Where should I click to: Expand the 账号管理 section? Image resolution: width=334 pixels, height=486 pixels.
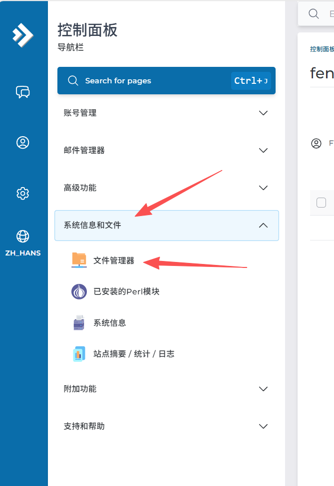pos(167,113)
